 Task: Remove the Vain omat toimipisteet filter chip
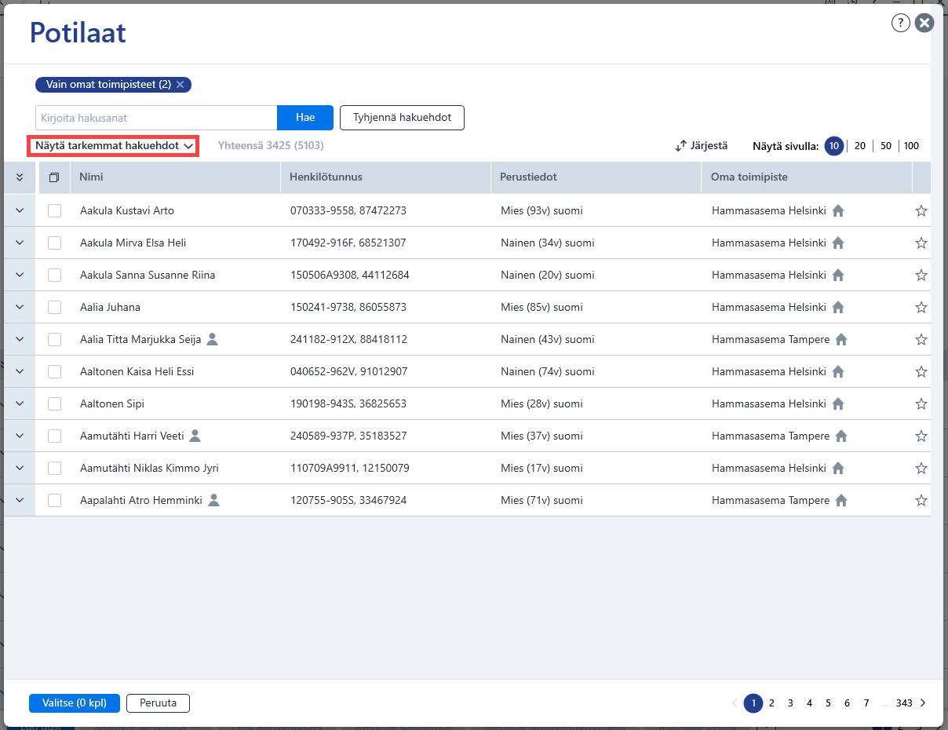(180, 84)
